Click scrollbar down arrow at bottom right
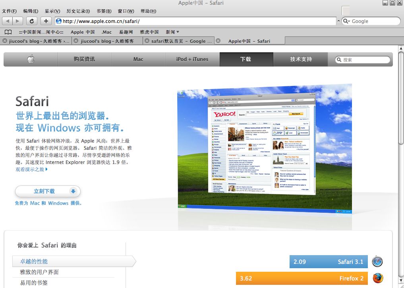Image resolution: width=404 pixels, height=288 pixels. click(401, 280)
